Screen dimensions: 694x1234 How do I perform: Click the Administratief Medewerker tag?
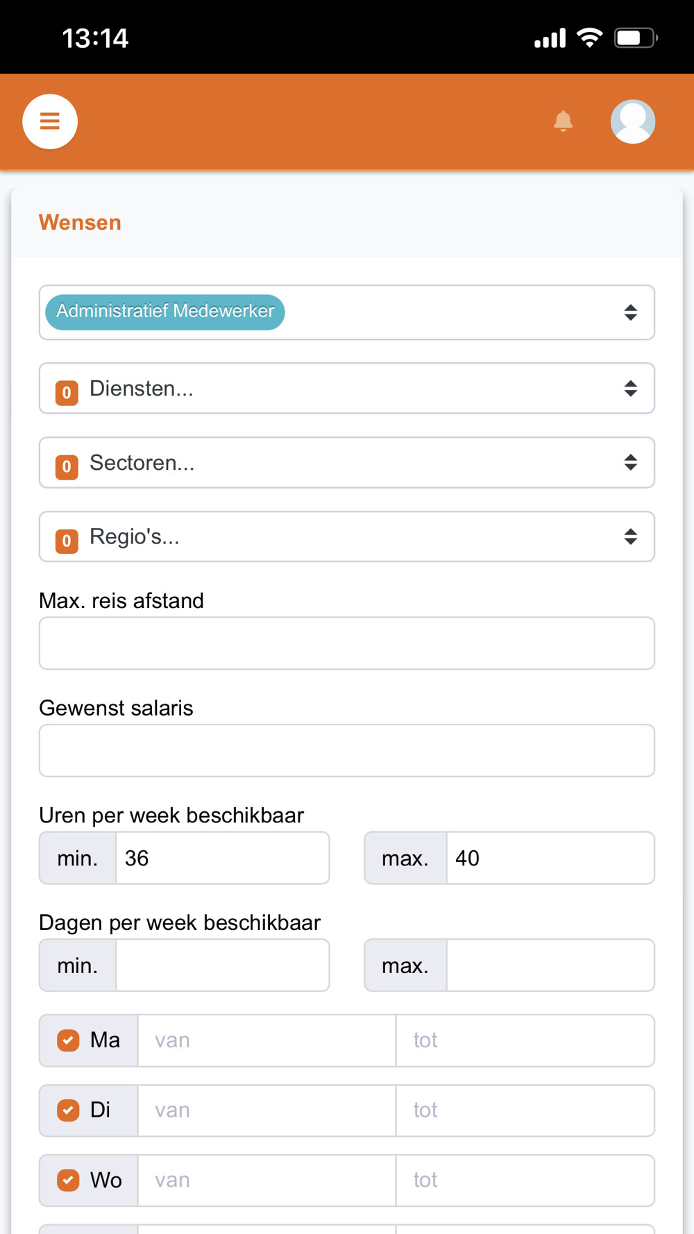[165, 312]
